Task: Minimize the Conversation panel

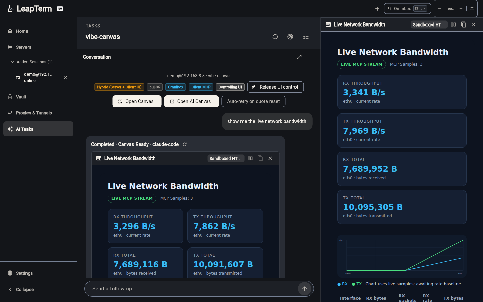Action: [x=313, y=57]
